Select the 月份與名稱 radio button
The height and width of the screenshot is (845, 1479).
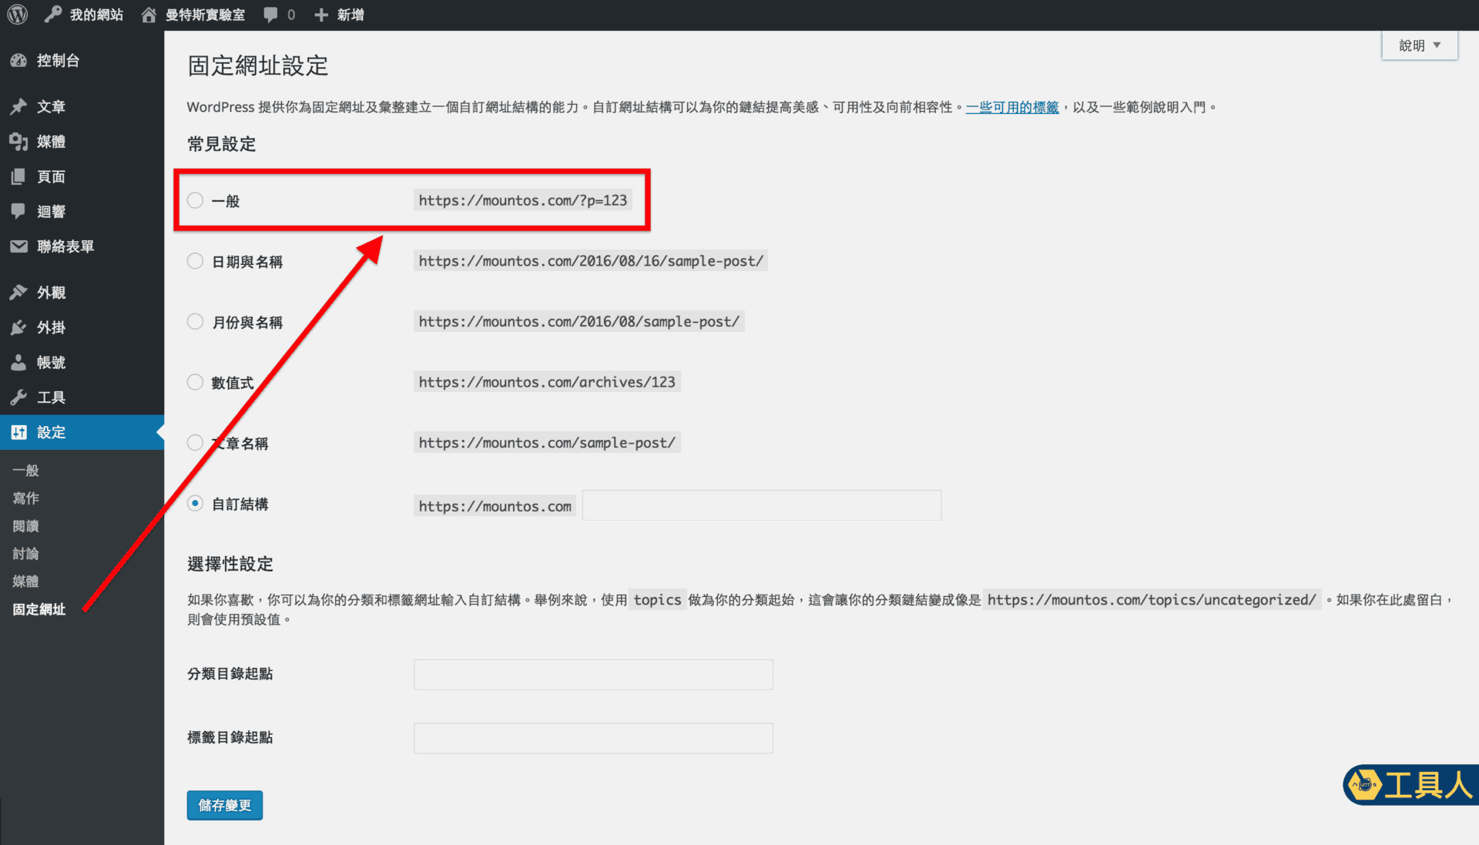point(195,321)
